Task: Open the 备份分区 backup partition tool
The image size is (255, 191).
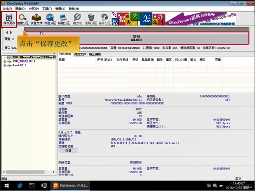Action: pyautogui.click(x=105, y=19)
